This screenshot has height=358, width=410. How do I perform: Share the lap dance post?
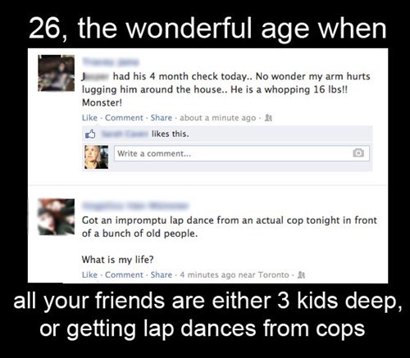pos(162,274)
